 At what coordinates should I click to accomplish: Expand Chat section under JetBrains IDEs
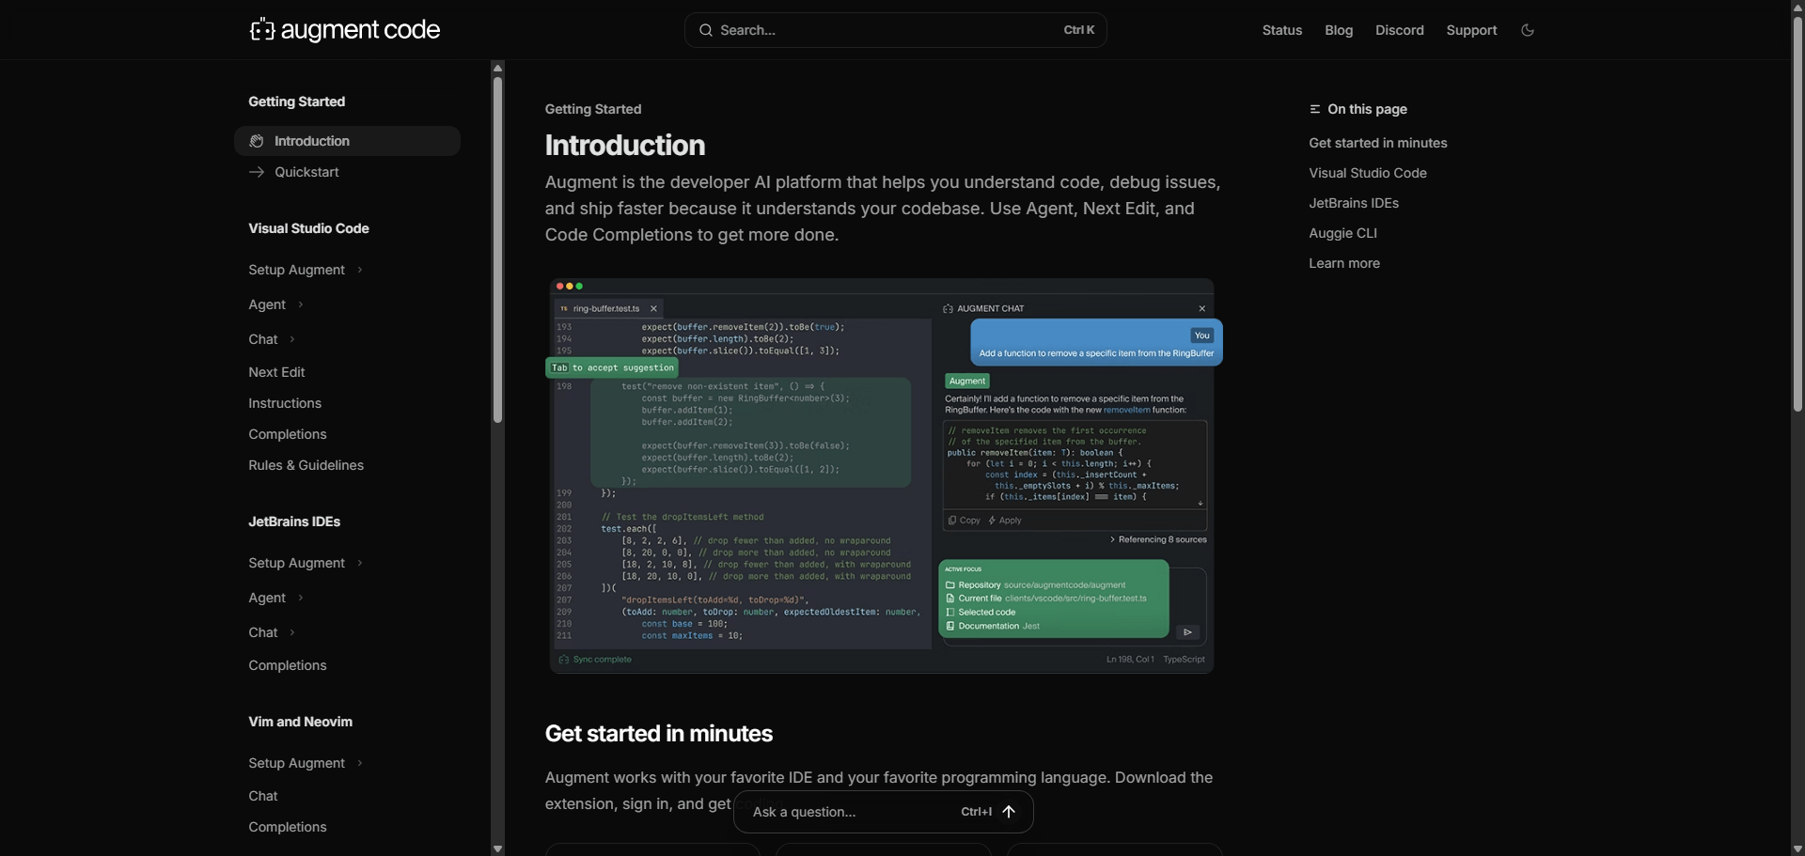[x=292, y=633]
